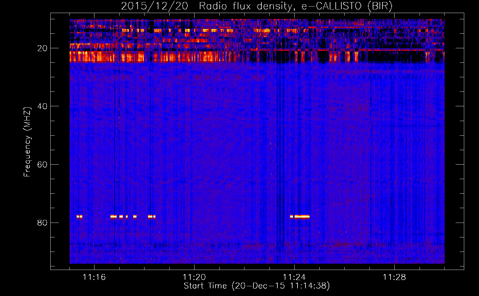The width and height of the screenshot is (479, 296).
Task: Click the '11:20' time tick label
Action: click(194, 277)
